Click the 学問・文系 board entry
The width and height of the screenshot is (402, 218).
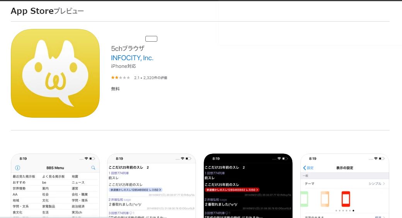coord(21,206)
